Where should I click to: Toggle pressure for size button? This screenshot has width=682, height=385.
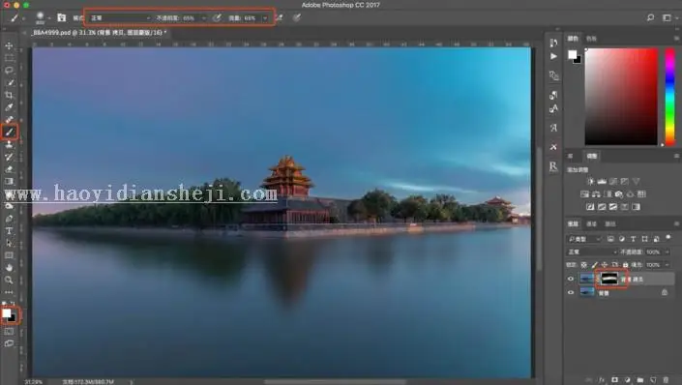tap(297, 17)
